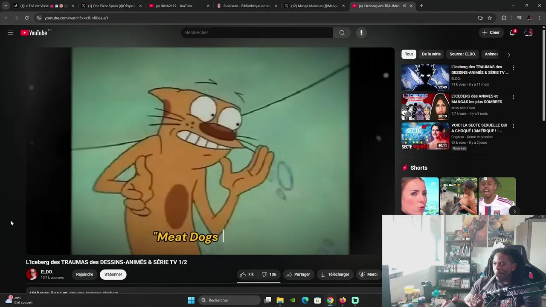Go to YouTube home via logo

tap(34, 33)
